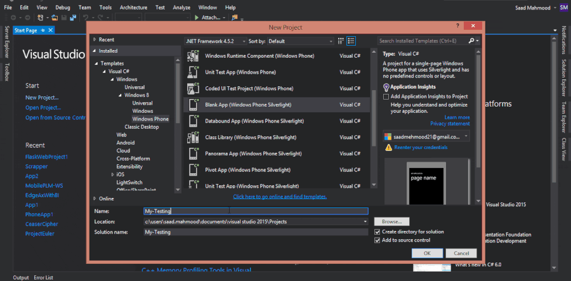Choose Panorama App template icon
Image resolution: width=571 pixels, height=281 pixels.
click(194, 154)
